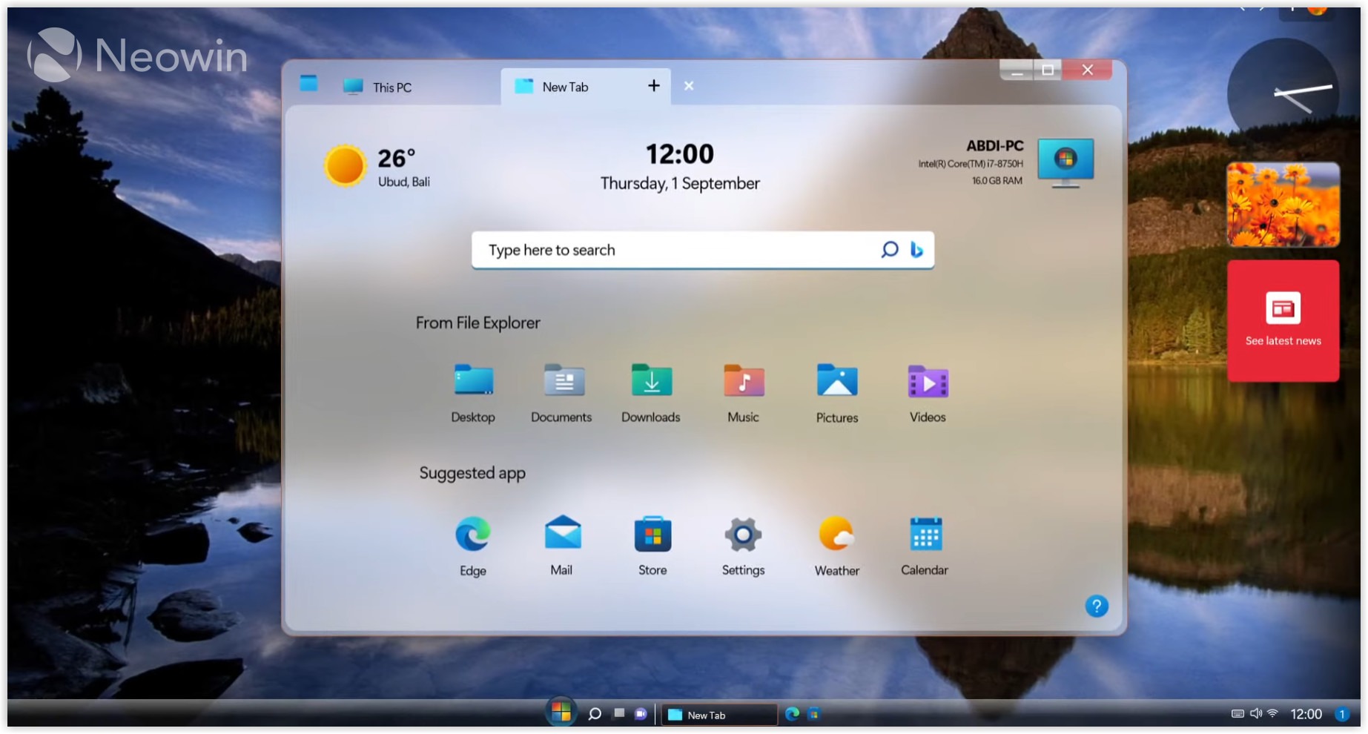Viewport: 1368px width, 734px height.
Task: Open the Desktop folder icon
Action: click(x=474, y=380)
